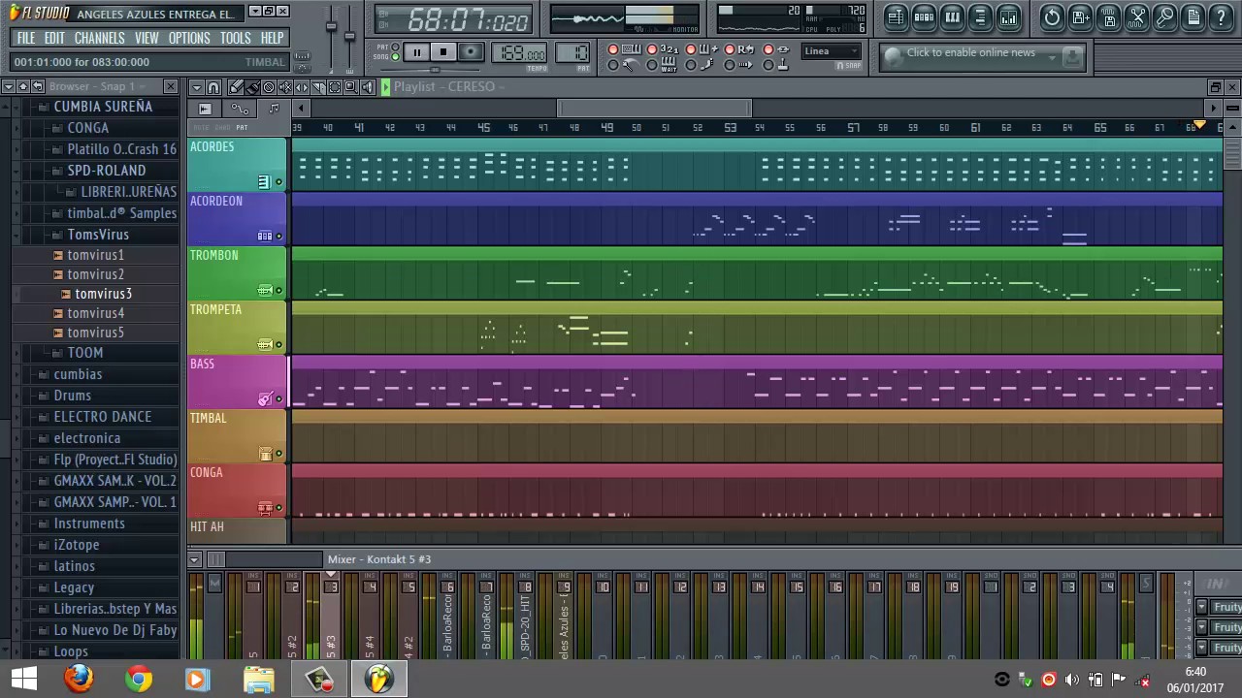Click the Undo history icon in the toolbar
Image resolution: width=1242 pixels, height=698 pixels.
[x=1052, y=17]
